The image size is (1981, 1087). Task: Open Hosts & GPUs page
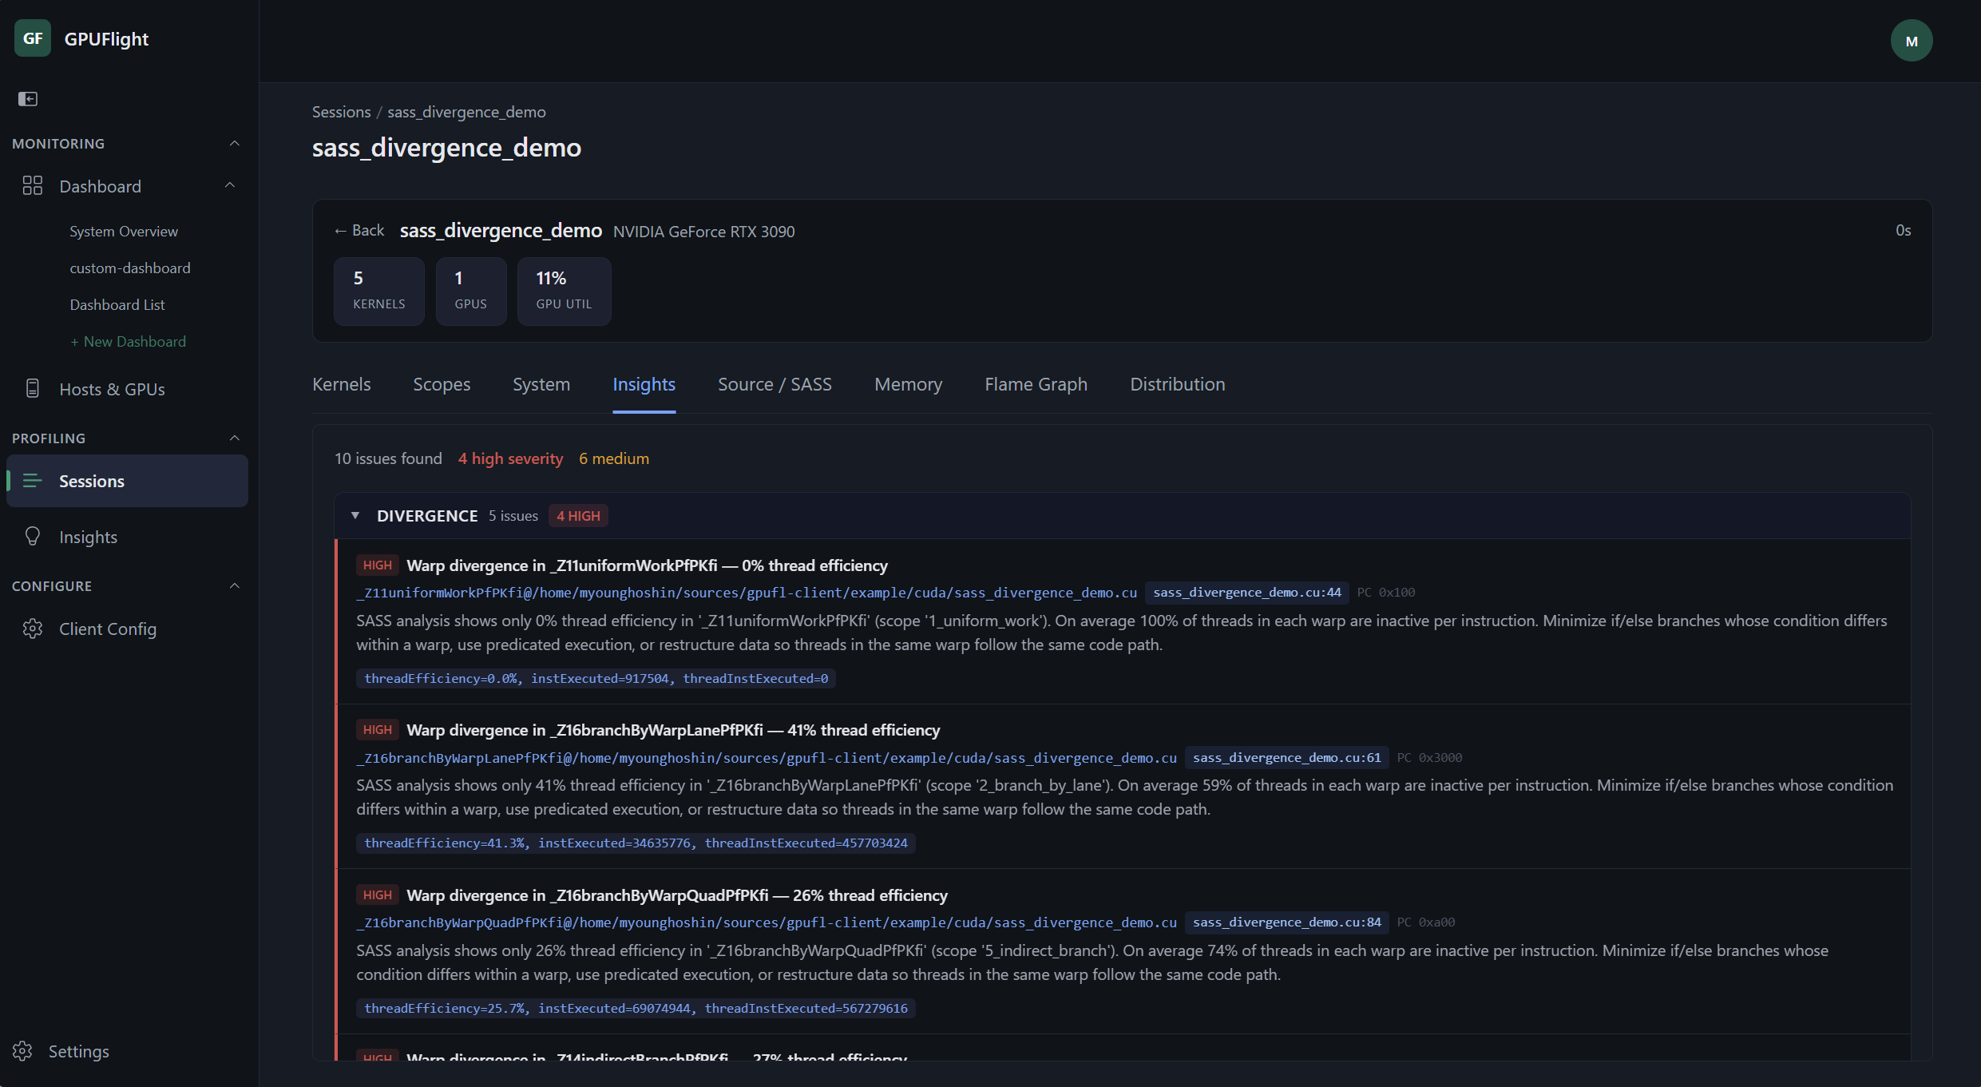pos(113,389)
